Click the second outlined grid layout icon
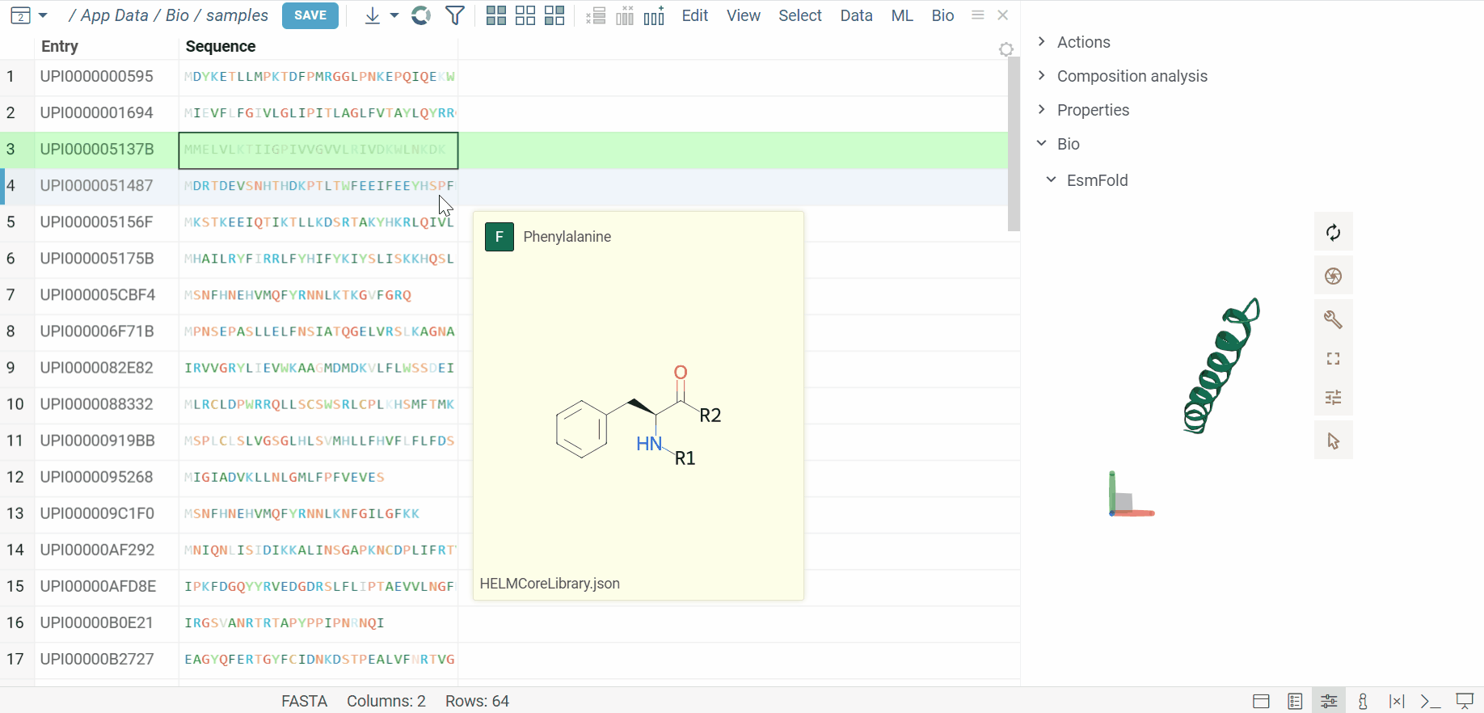This screenshot has width=1484, height=713. pos(525,15)
